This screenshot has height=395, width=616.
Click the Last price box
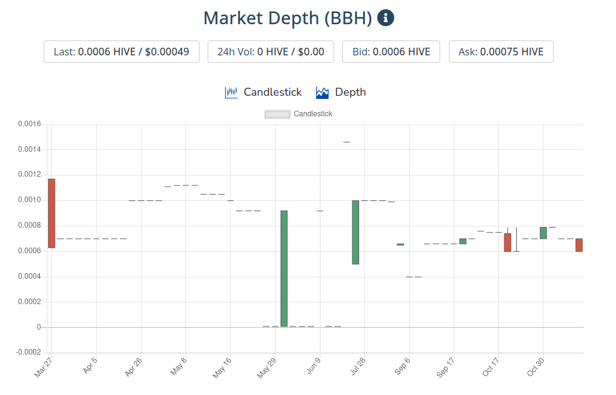[x=122, y=52]
